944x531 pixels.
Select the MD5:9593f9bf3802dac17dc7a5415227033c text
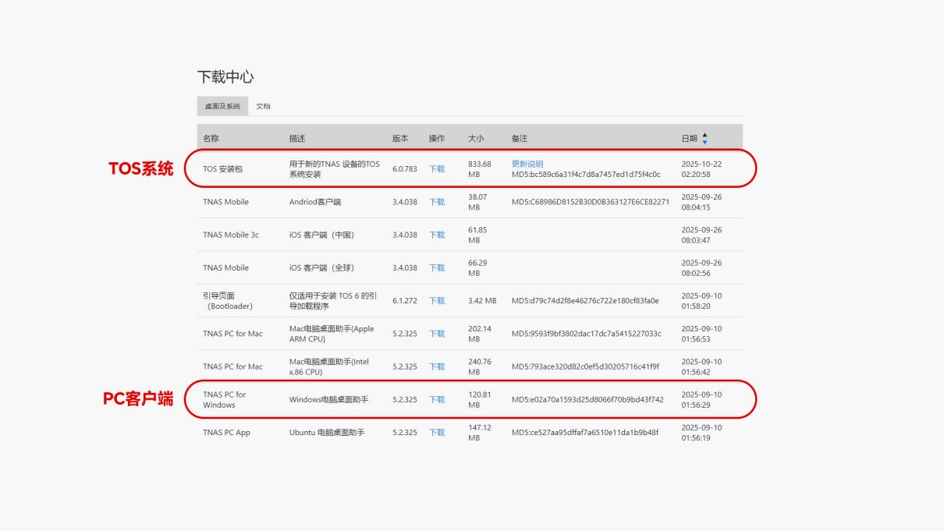point(587,334)
